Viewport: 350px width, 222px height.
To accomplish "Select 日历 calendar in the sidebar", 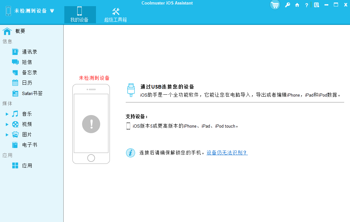I will click(27, 83).
